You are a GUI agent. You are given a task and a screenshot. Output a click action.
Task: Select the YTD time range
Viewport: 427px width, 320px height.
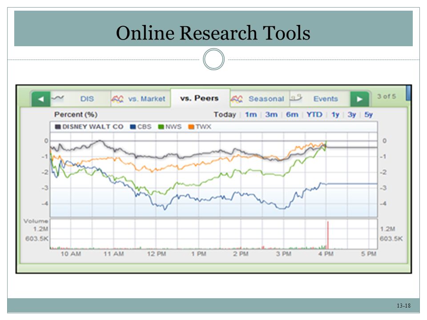(314, 115)
